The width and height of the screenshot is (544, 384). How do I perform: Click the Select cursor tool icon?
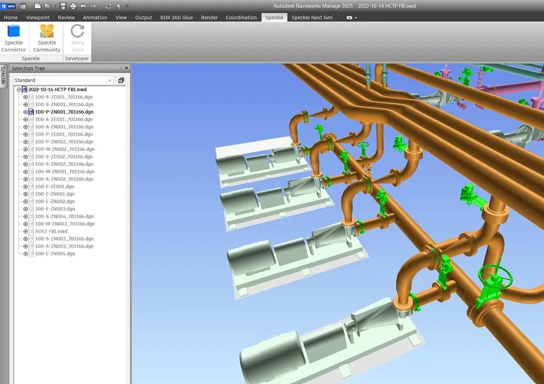[118, 6]
